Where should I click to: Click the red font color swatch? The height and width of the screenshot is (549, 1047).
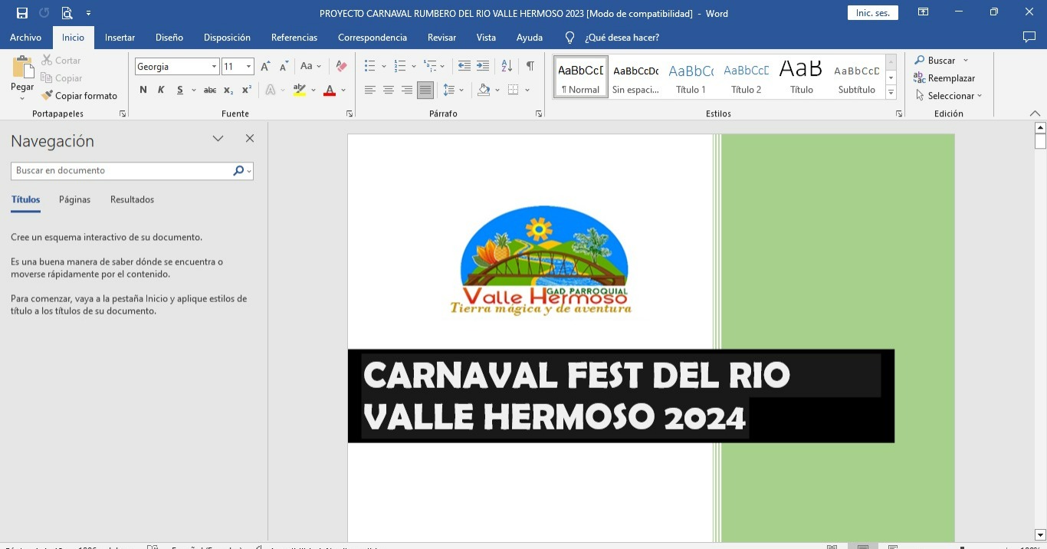pyautogui.click(x=330, y=90)
